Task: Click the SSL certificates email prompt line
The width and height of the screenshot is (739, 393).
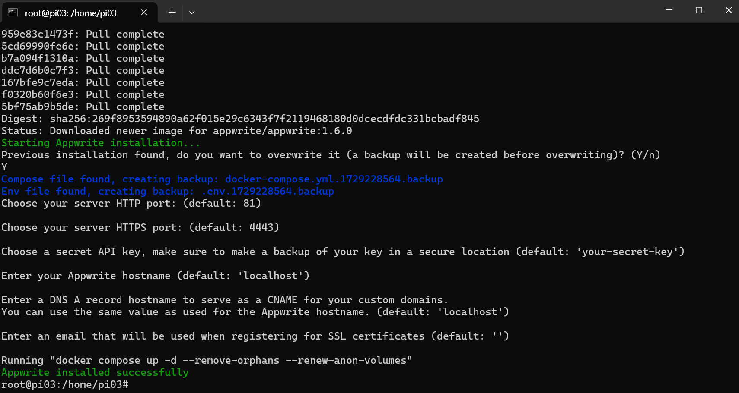Action: tap(255, 336)
